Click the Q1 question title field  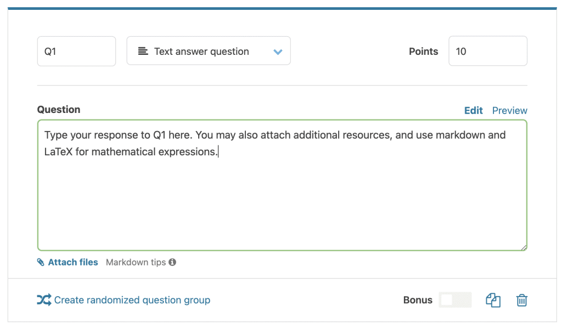click(x=76, y=52)
